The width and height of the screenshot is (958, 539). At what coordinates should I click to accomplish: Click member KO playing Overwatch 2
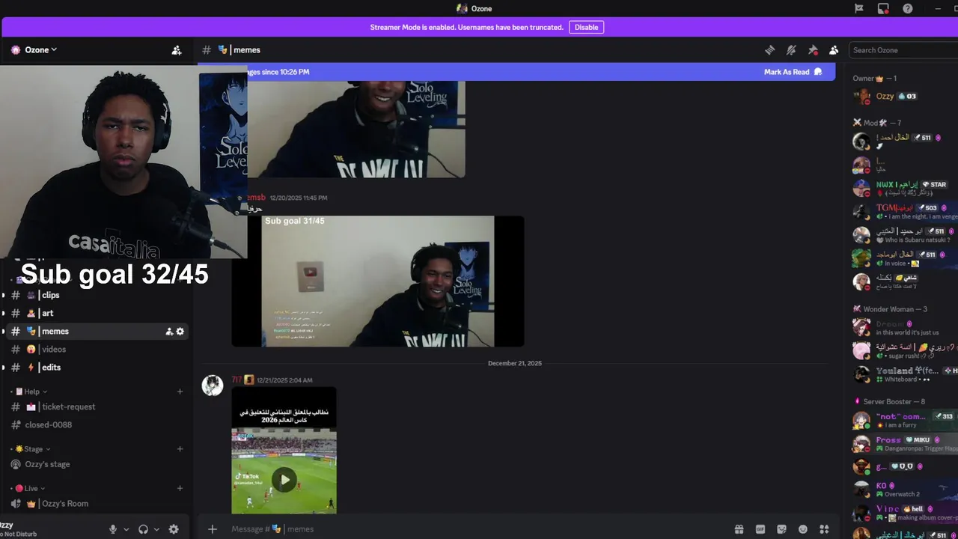pos(905,490)
